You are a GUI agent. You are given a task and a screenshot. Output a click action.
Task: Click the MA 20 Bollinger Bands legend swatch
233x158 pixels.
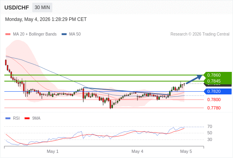click(8, 34)
